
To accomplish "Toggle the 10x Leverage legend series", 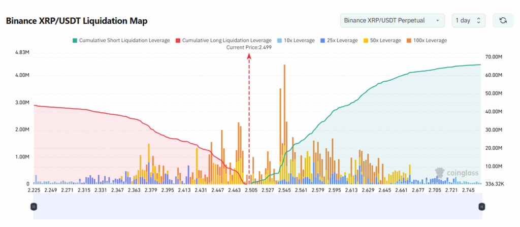I will [x=296, y=41].
